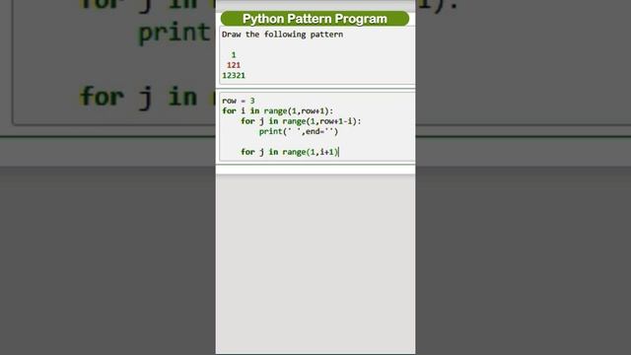Place cursor in 'for j in range(1,i+1)' line

point(290,152)
